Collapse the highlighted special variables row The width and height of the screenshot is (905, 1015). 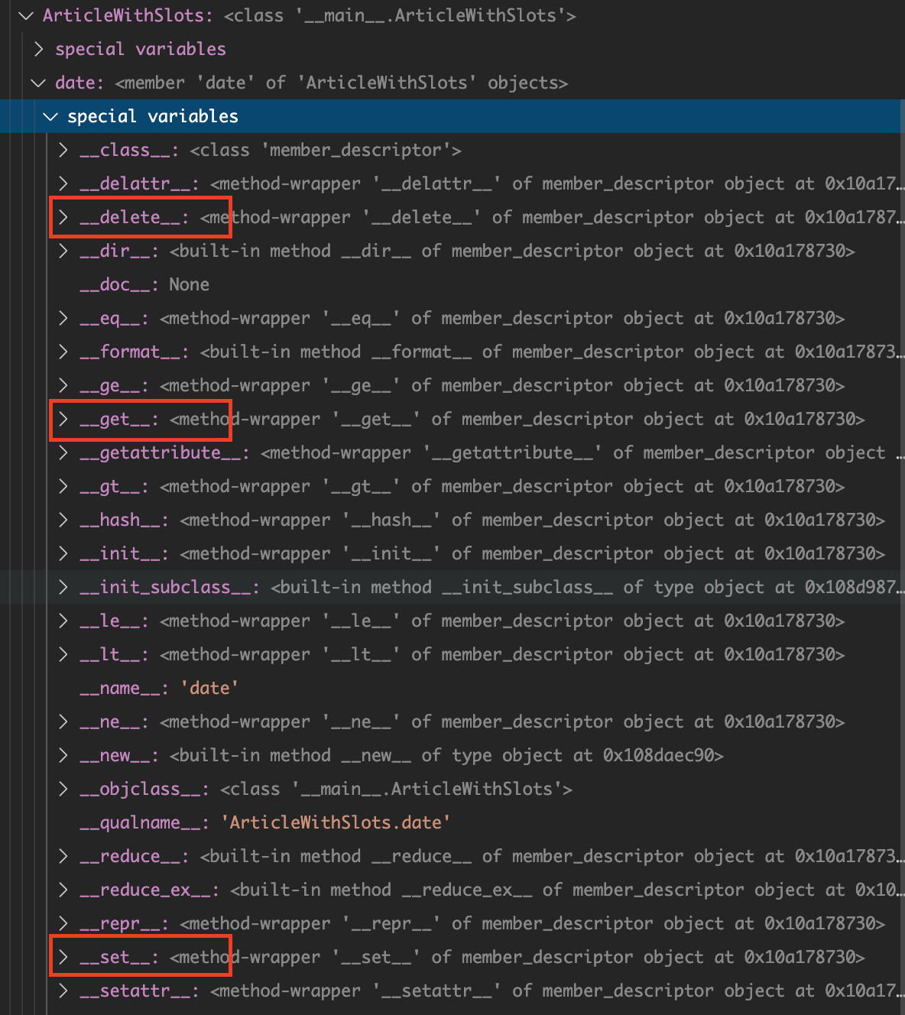tap(51, 116)
